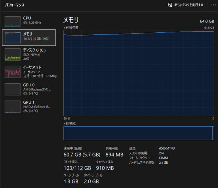Open GPU 0 AMD Radeon entry

pyautogui.click(x=29, y=89)
